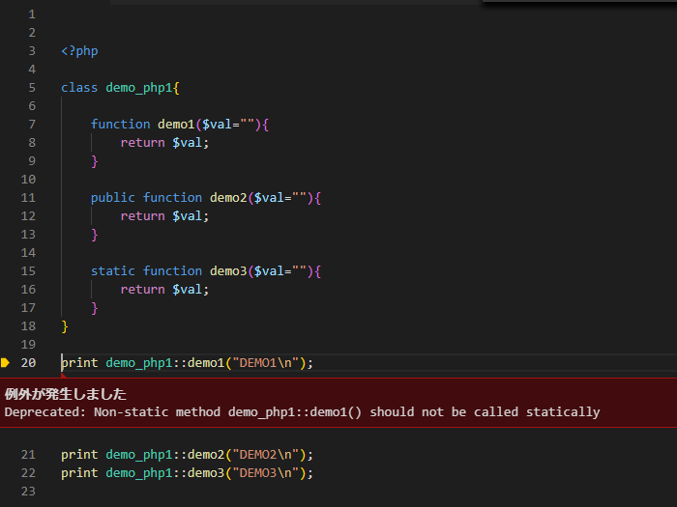Click line number 20 in the gutter

[x=28, y=362]
